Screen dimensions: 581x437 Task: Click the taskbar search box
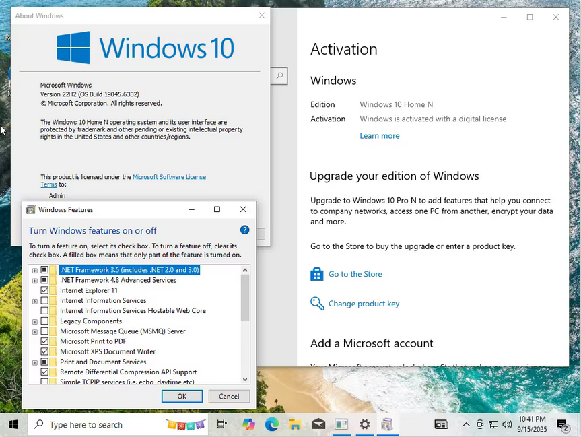click(118, 424)
